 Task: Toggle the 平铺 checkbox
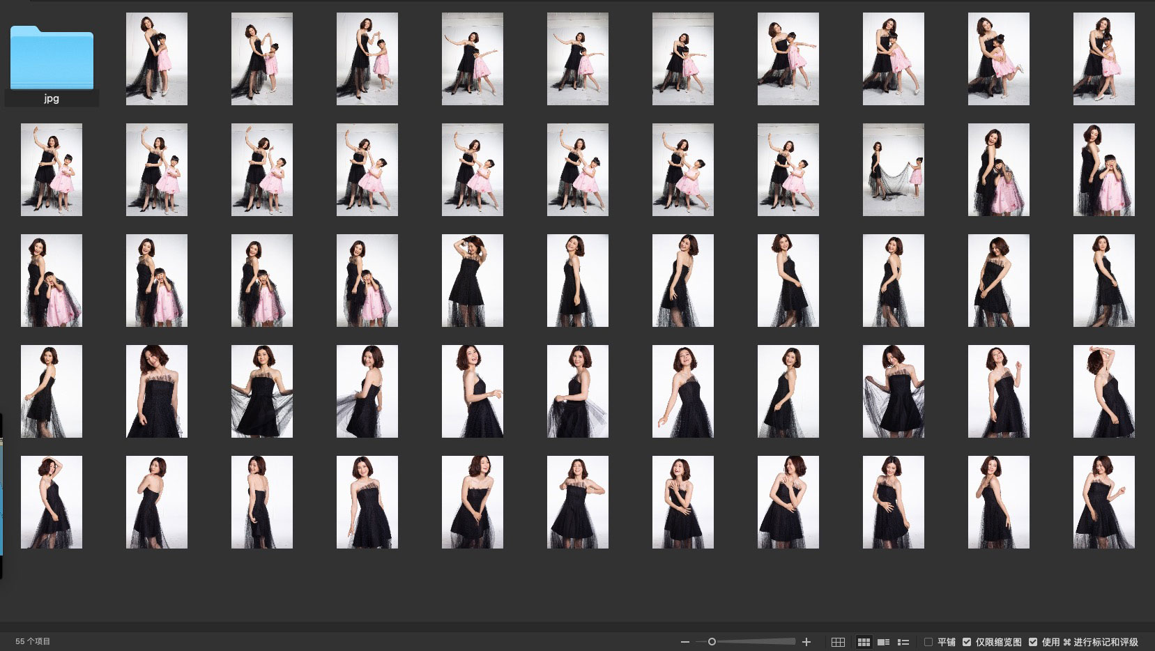coord(928,642)
